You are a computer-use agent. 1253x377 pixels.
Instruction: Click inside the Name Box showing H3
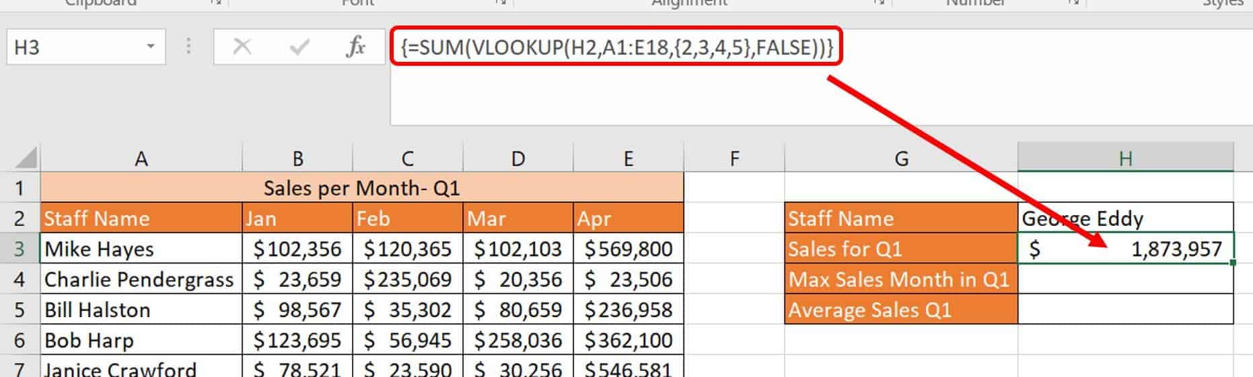[74, 47]
